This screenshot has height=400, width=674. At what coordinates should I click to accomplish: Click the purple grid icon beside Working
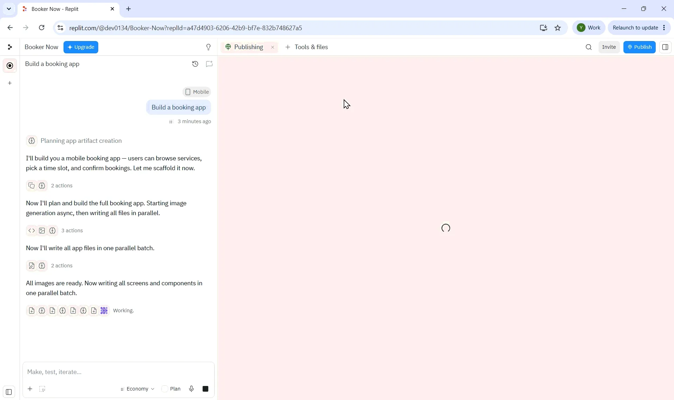click(104, 311)
